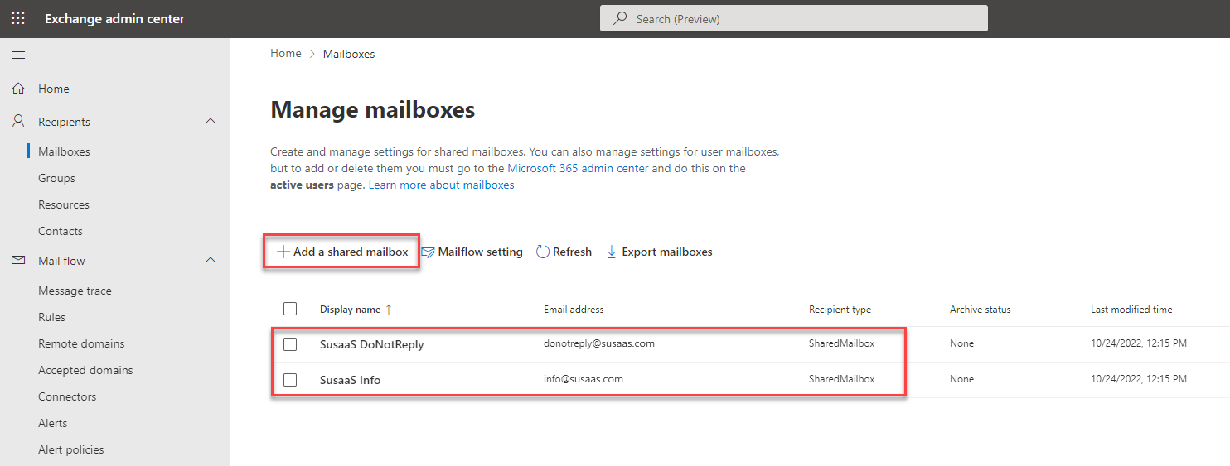Collapse the Mail flow section chevron

pyautogui.click(x=211, y=260)
